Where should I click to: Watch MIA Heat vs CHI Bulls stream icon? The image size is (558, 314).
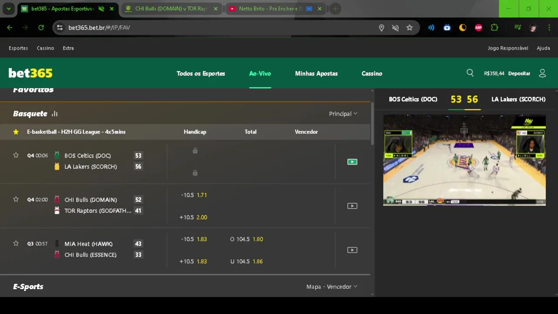[352, 250]
